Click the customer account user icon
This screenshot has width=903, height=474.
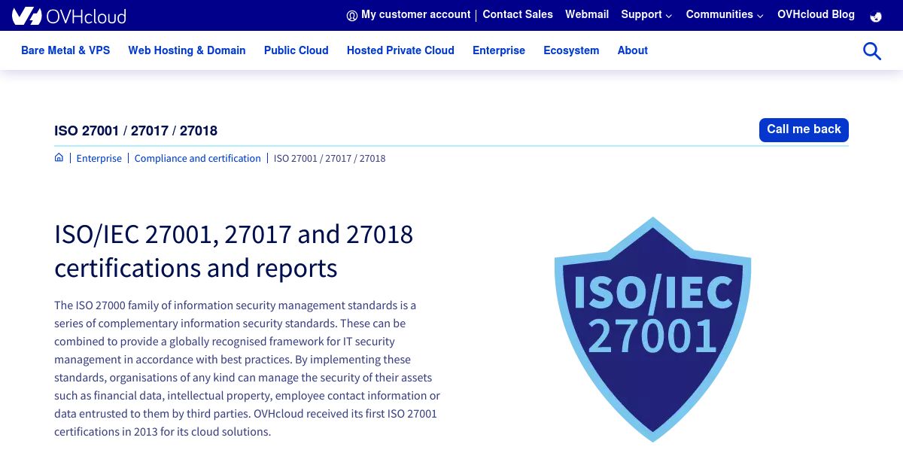click(351, 16)
